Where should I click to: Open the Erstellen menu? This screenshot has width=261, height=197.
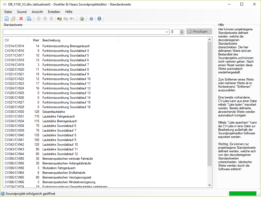point(54,12)
